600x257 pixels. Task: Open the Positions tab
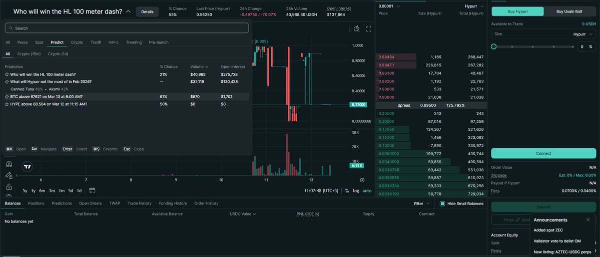click(x=36, y=203)
